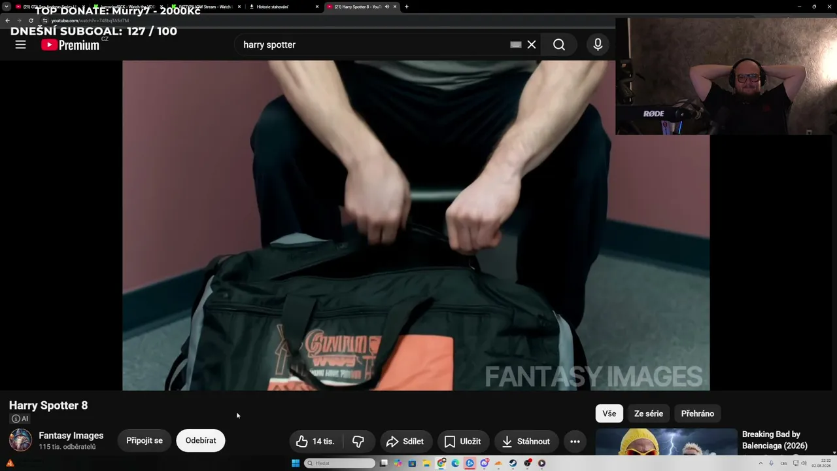837x471 pixels.
Task: Pause the Harry Spotter 8 video player
Action: 416,225
